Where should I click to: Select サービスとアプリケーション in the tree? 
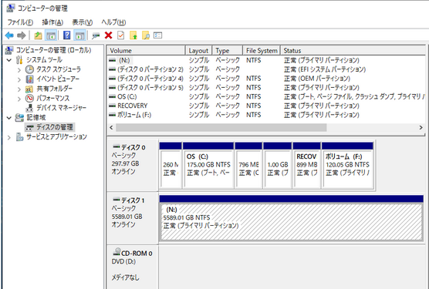pos(56,136)
